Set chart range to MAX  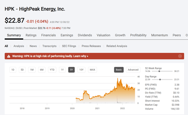(x=93, y=70)
